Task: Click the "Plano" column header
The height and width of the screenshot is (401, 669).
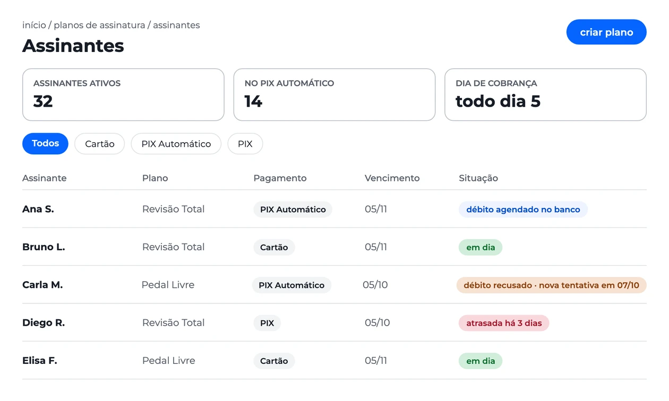Action: click(x=155, y=178)
